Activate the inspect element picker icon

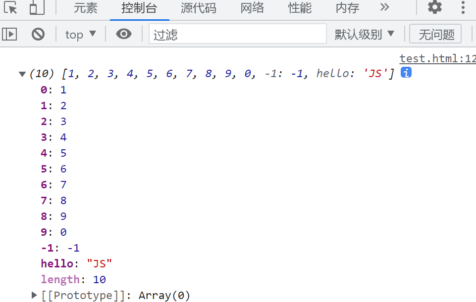pyautogui.click(x=10, y=7)
